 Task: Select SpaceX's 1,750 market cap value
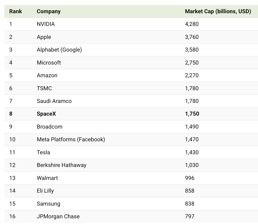pyautogui.click(x=192, y=114)
